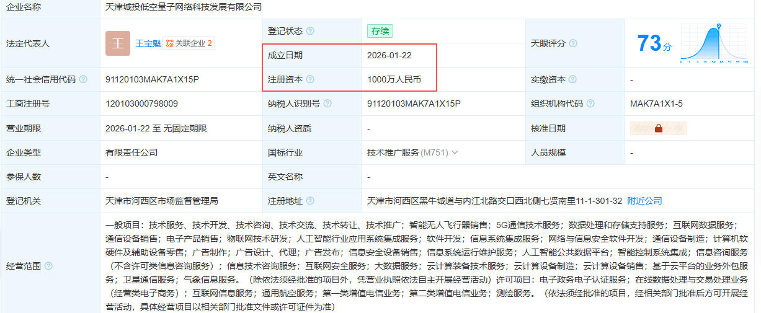
Task: Click the 工商注册号 label cell
Action: [50, 104]
